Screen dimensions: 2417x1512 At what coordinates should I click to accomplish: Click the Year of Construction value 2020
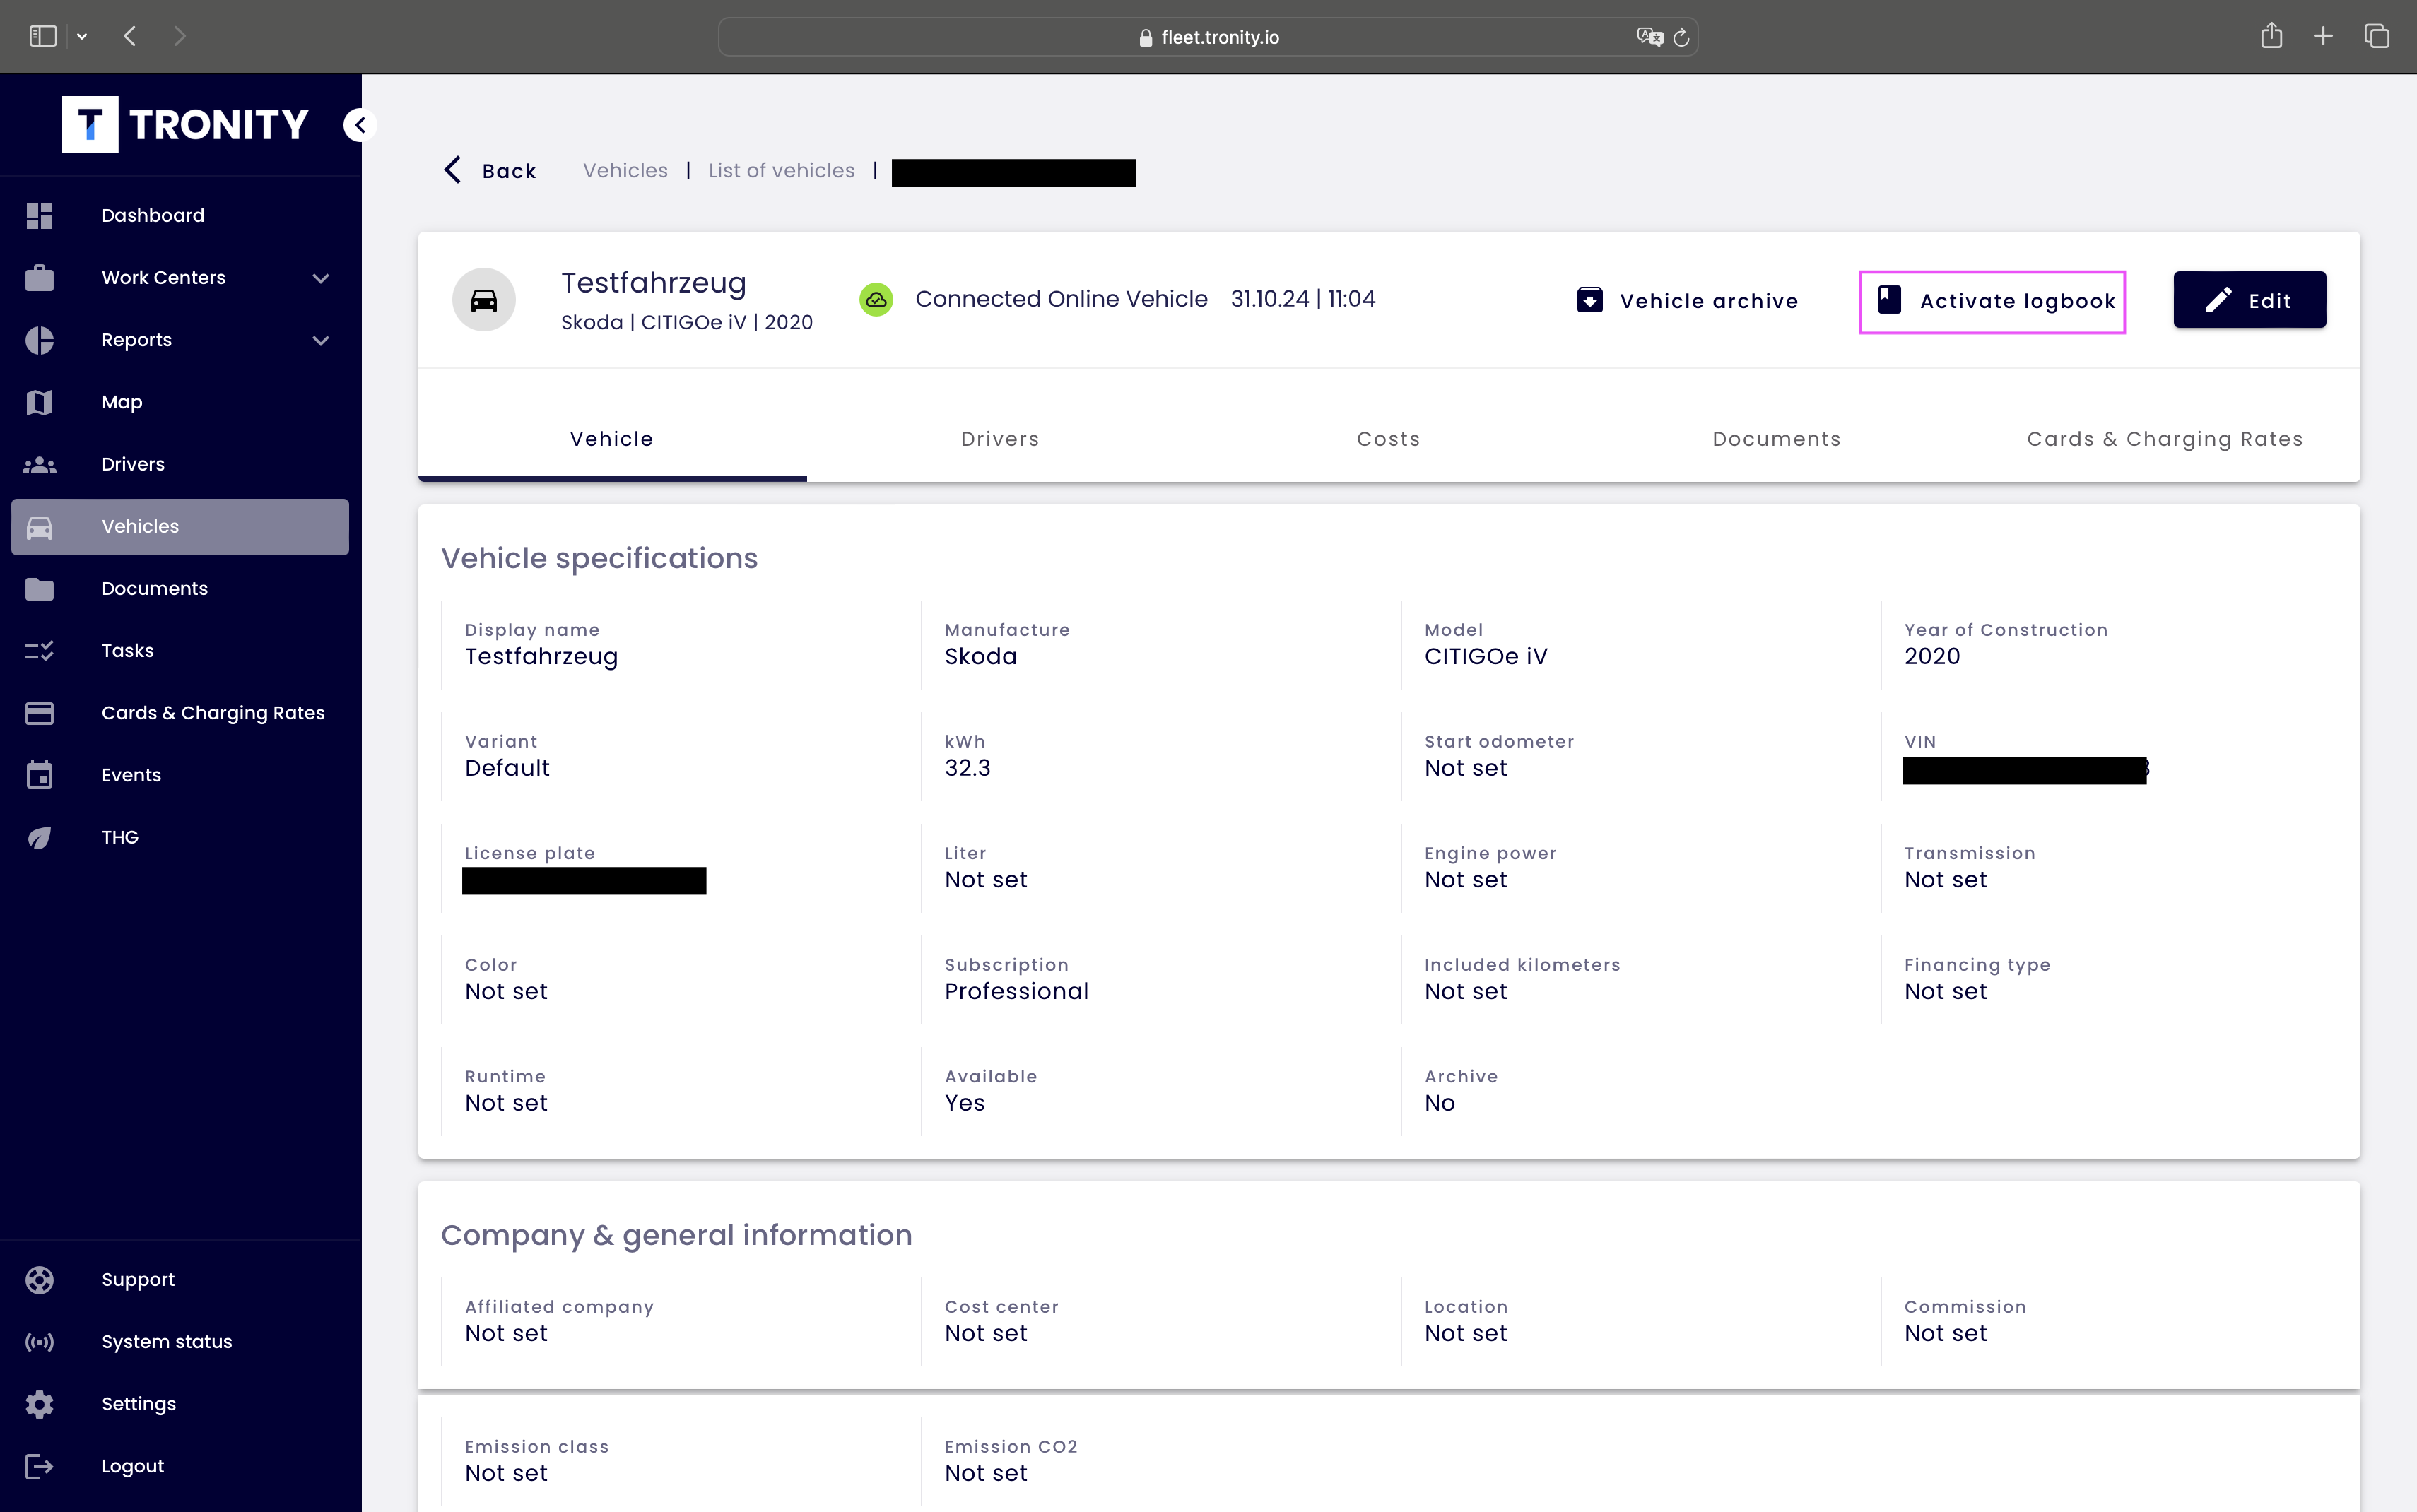[1931, 657]
